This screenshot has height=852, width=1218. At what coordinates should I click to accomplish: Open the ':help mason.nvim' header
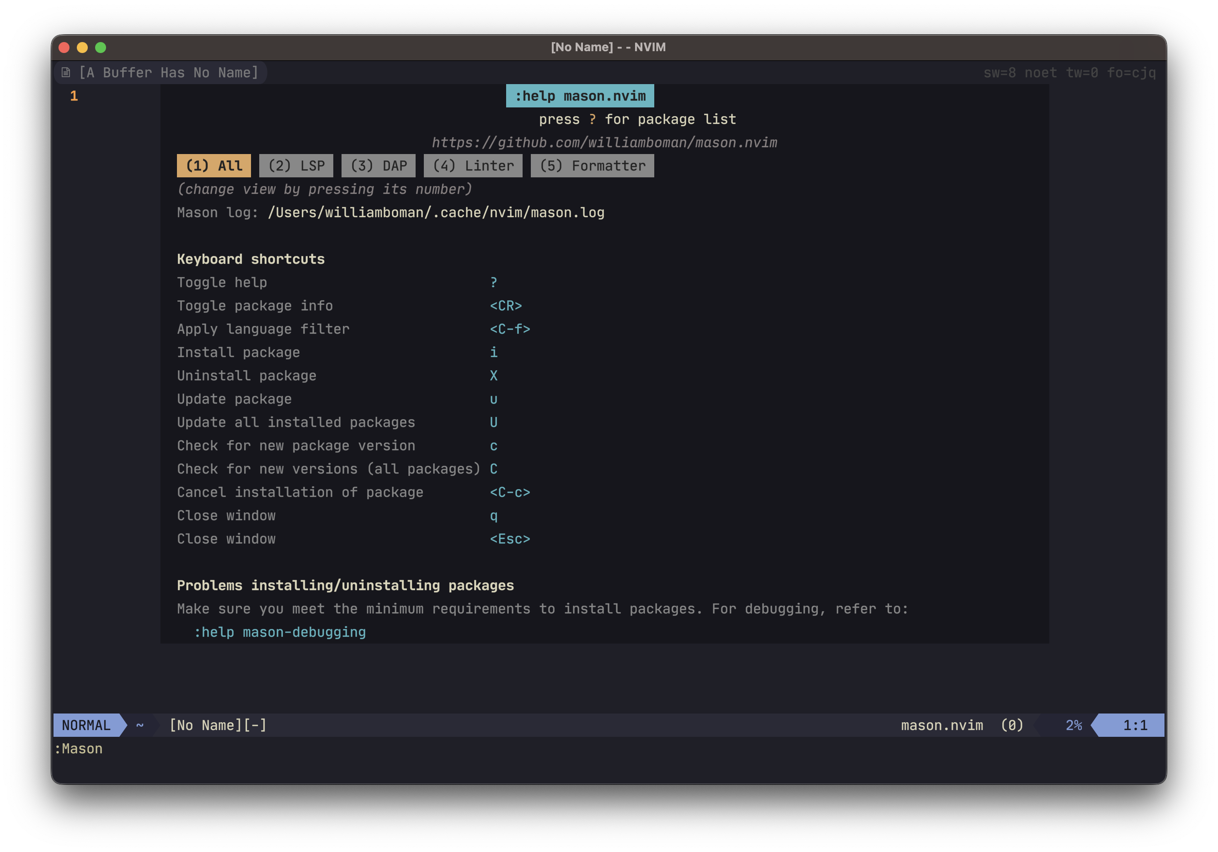[x=580, y=96]
